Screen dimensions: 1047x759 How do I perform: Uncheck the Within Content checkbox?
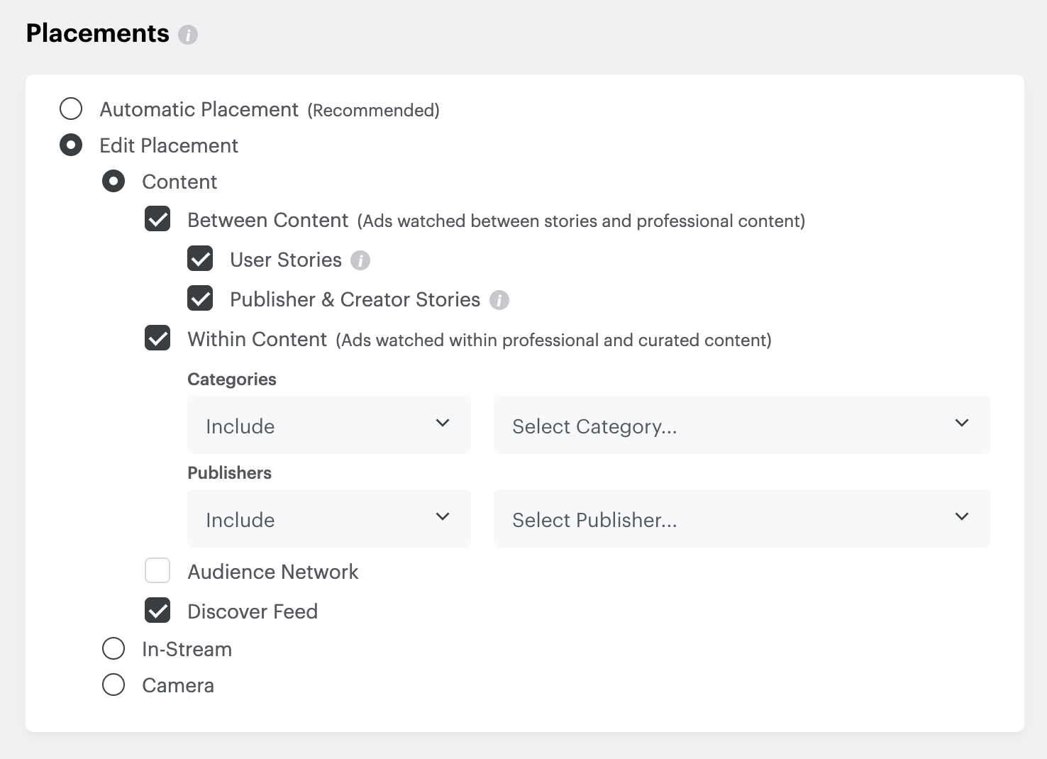tap(157, 338)
